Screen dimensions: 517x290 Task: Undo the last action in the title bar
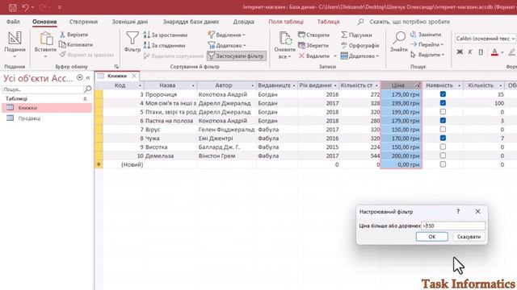[x=25, y=7]
